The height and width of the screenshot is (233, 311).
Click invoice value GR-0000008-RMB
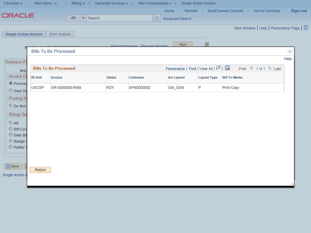pyautogui.click(x=66, y=87)
